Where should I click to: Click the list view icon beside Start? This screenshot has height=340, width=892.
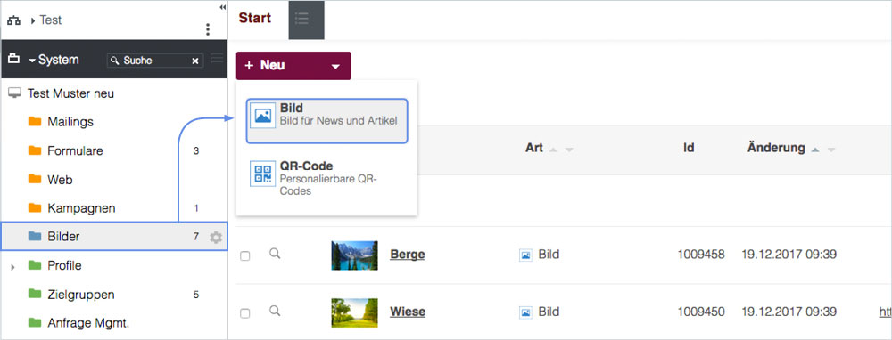[306, 20]
